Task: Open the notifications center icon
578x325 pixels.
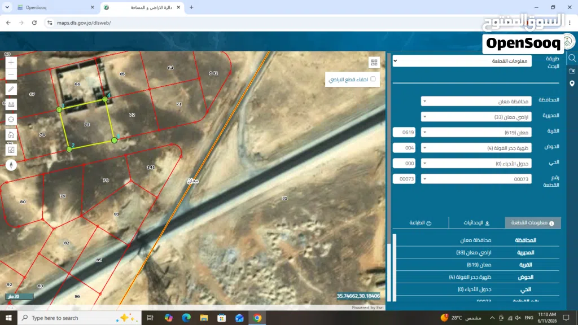Action: point(566,318)
